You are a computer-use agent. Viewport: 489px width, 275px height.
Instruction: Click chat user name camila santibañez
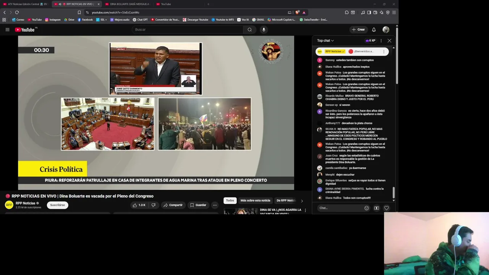[x=336, y=168]
